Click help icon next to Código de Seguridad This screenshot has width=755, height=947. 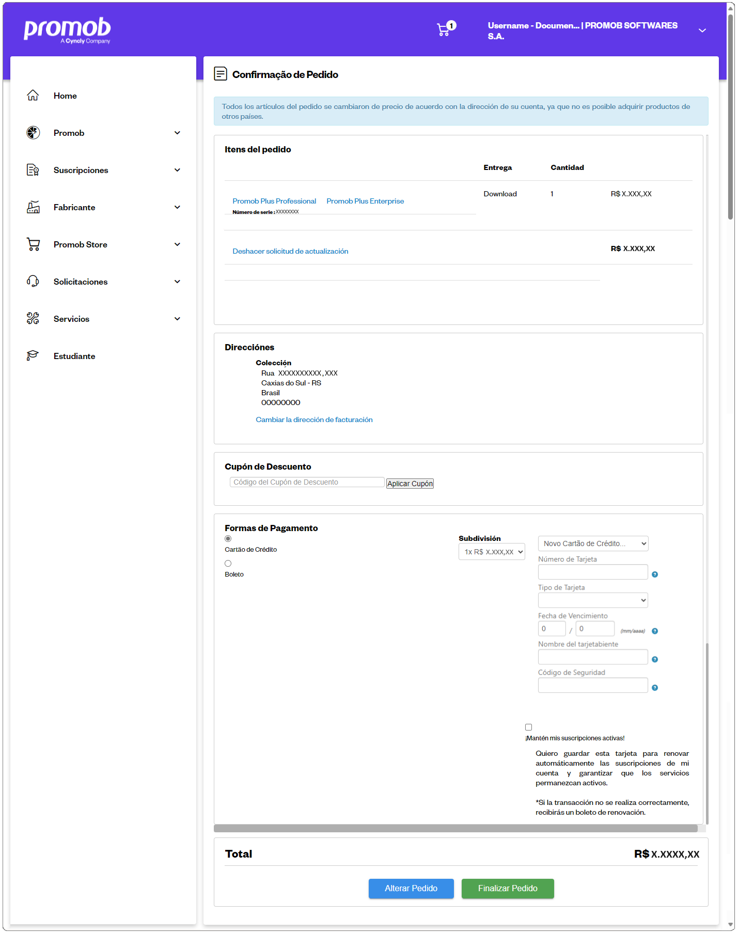pyautogui.click(x=655, y=688)
